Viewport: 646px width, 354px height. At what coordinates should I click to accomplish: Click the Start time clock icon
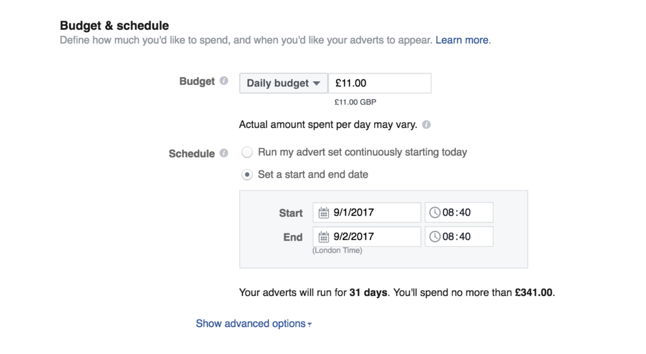(x=435, y=213)
